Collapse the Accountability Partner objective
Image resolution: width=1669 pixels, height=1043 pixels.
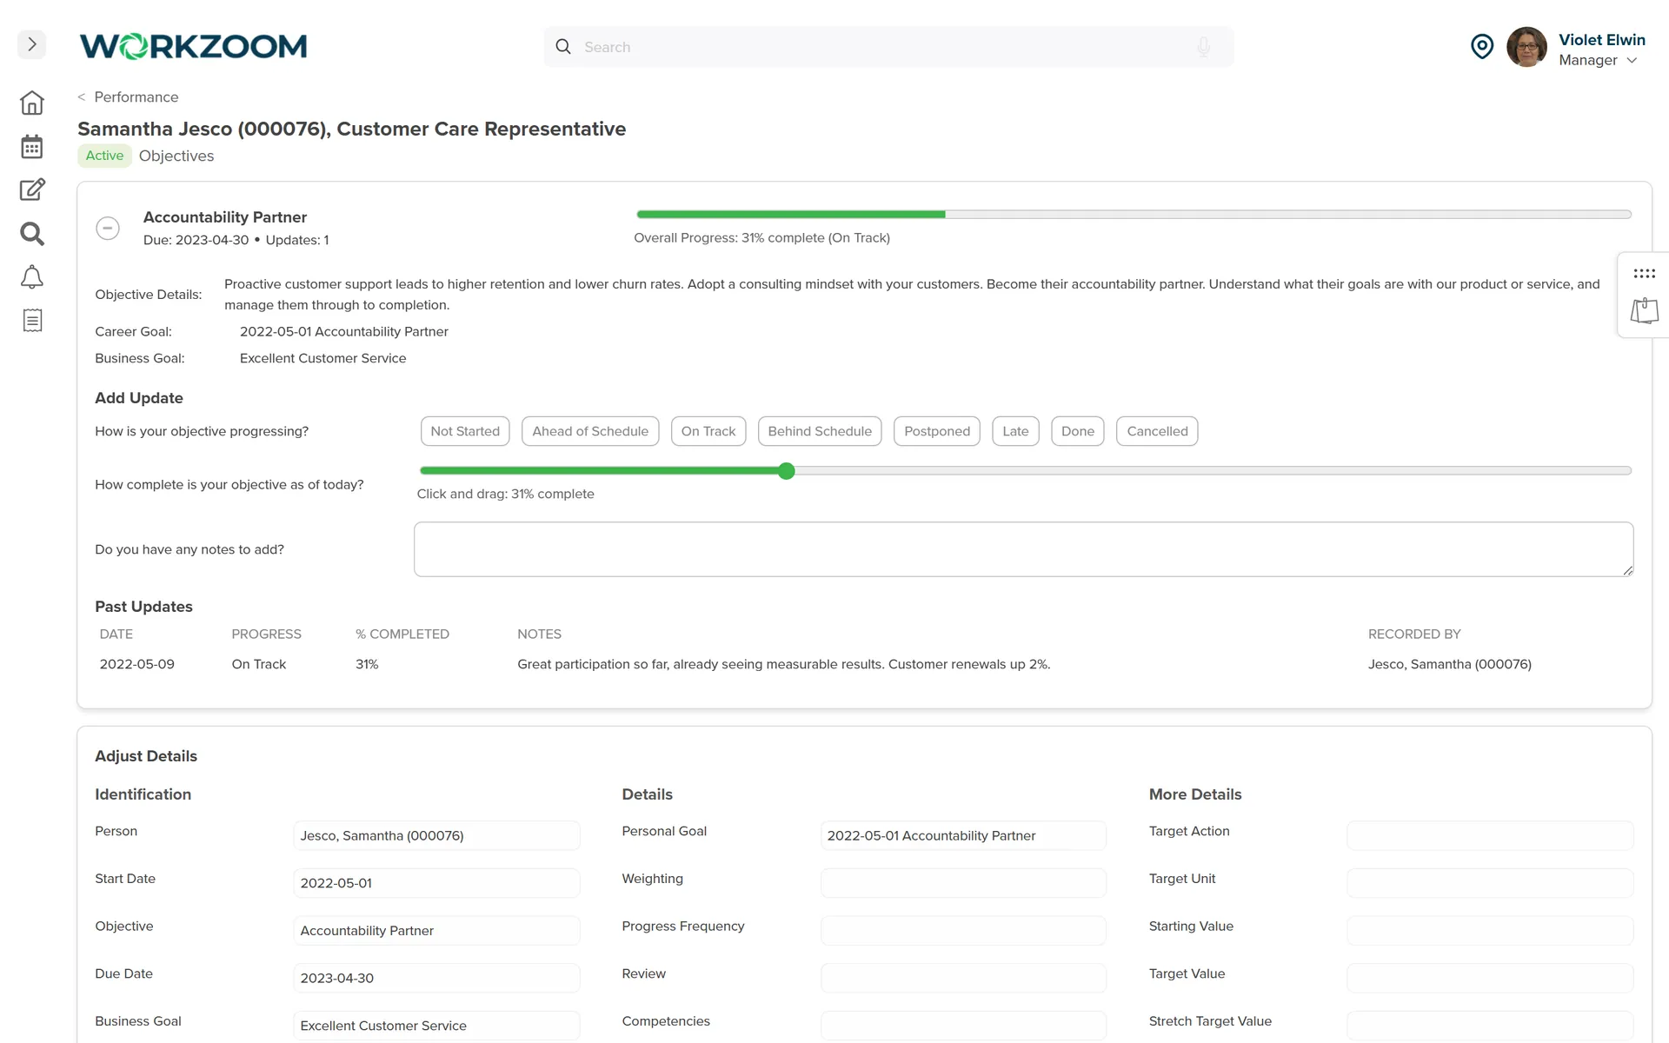click(108, 229)
